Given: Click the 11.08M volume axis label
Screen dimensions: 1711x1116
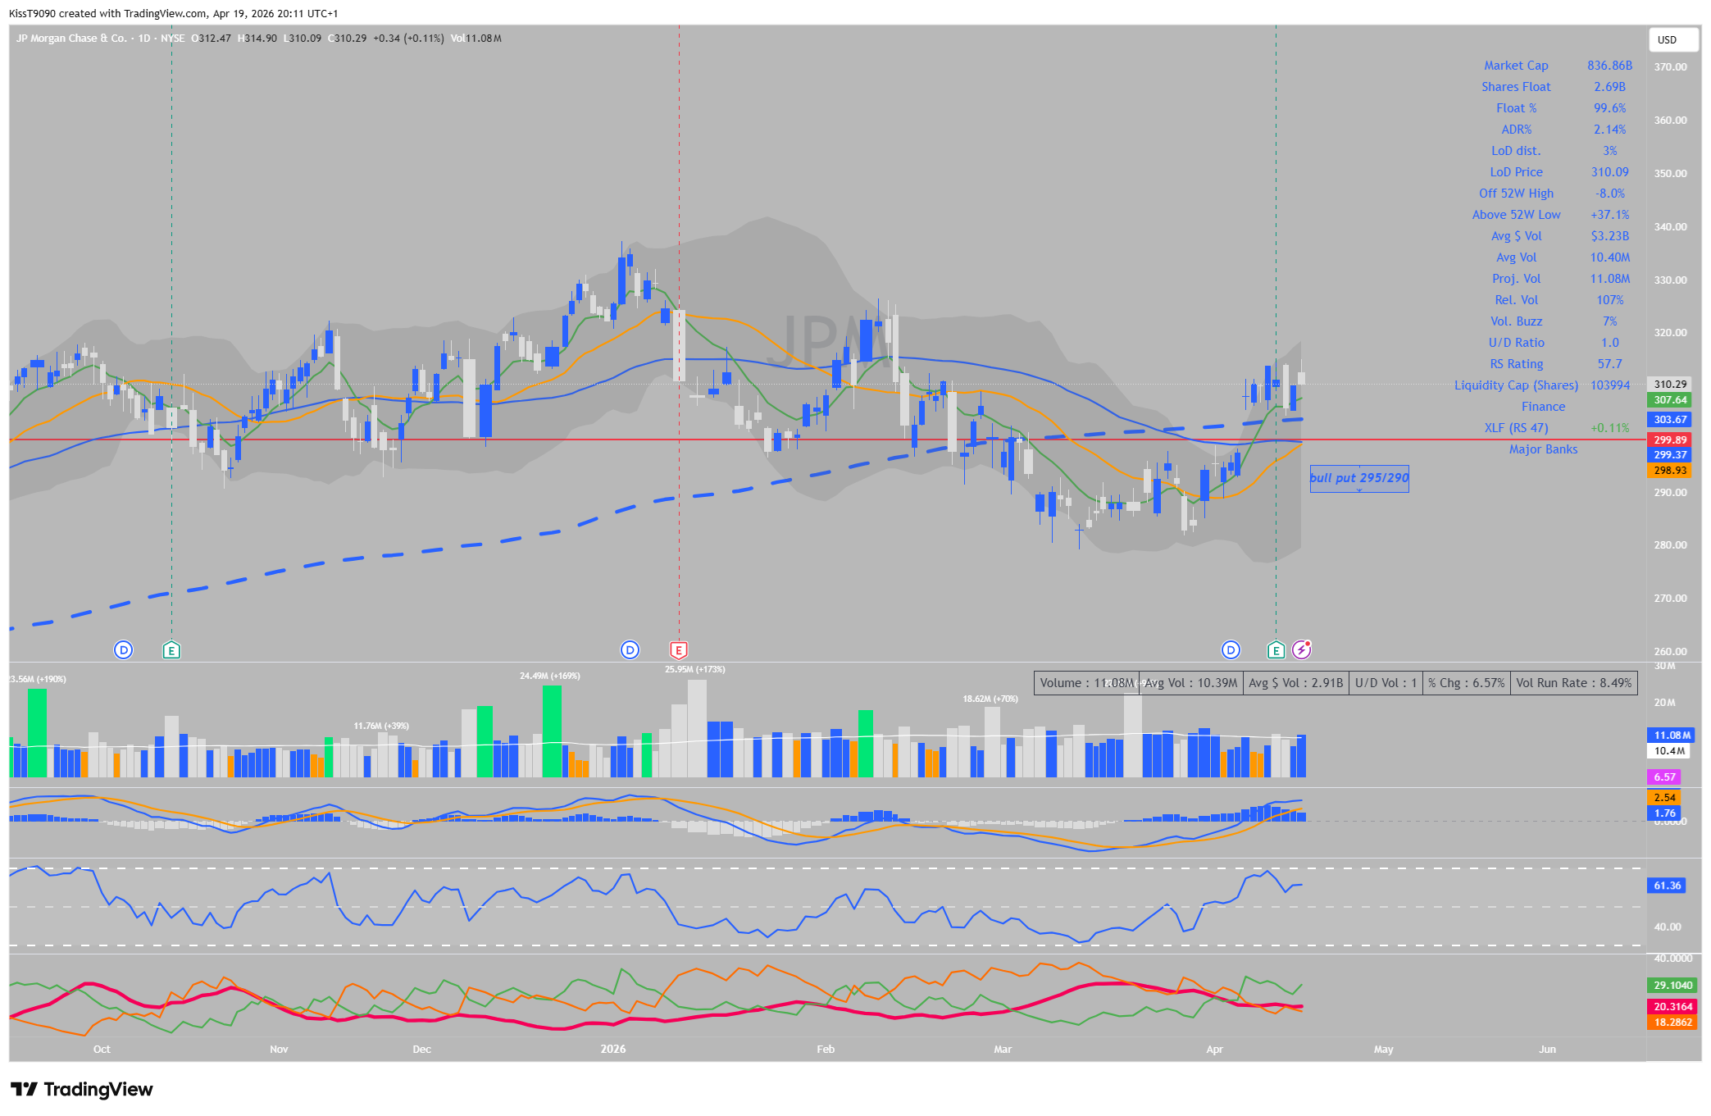Looking at the screenshot, I should click(x=1671, y=736).
